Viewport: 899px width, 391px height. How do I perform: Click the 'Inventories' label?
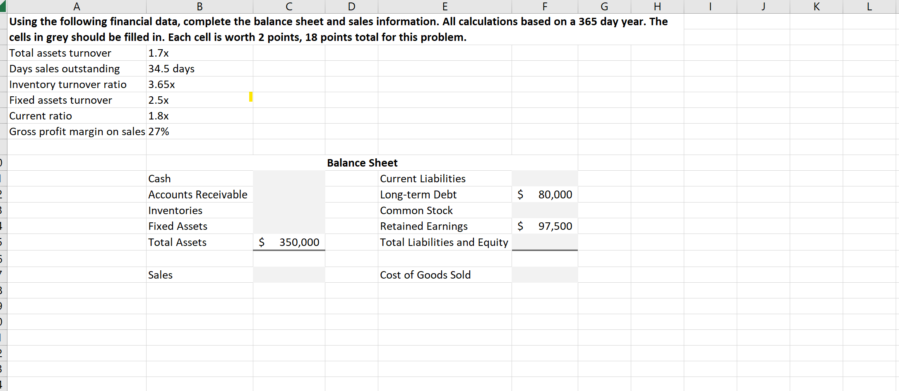[175, 210]
